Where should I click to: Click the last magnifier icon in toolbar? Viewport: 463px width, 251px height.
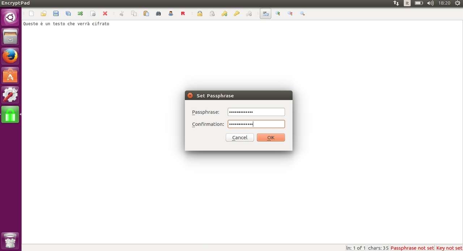pos(302,14)
